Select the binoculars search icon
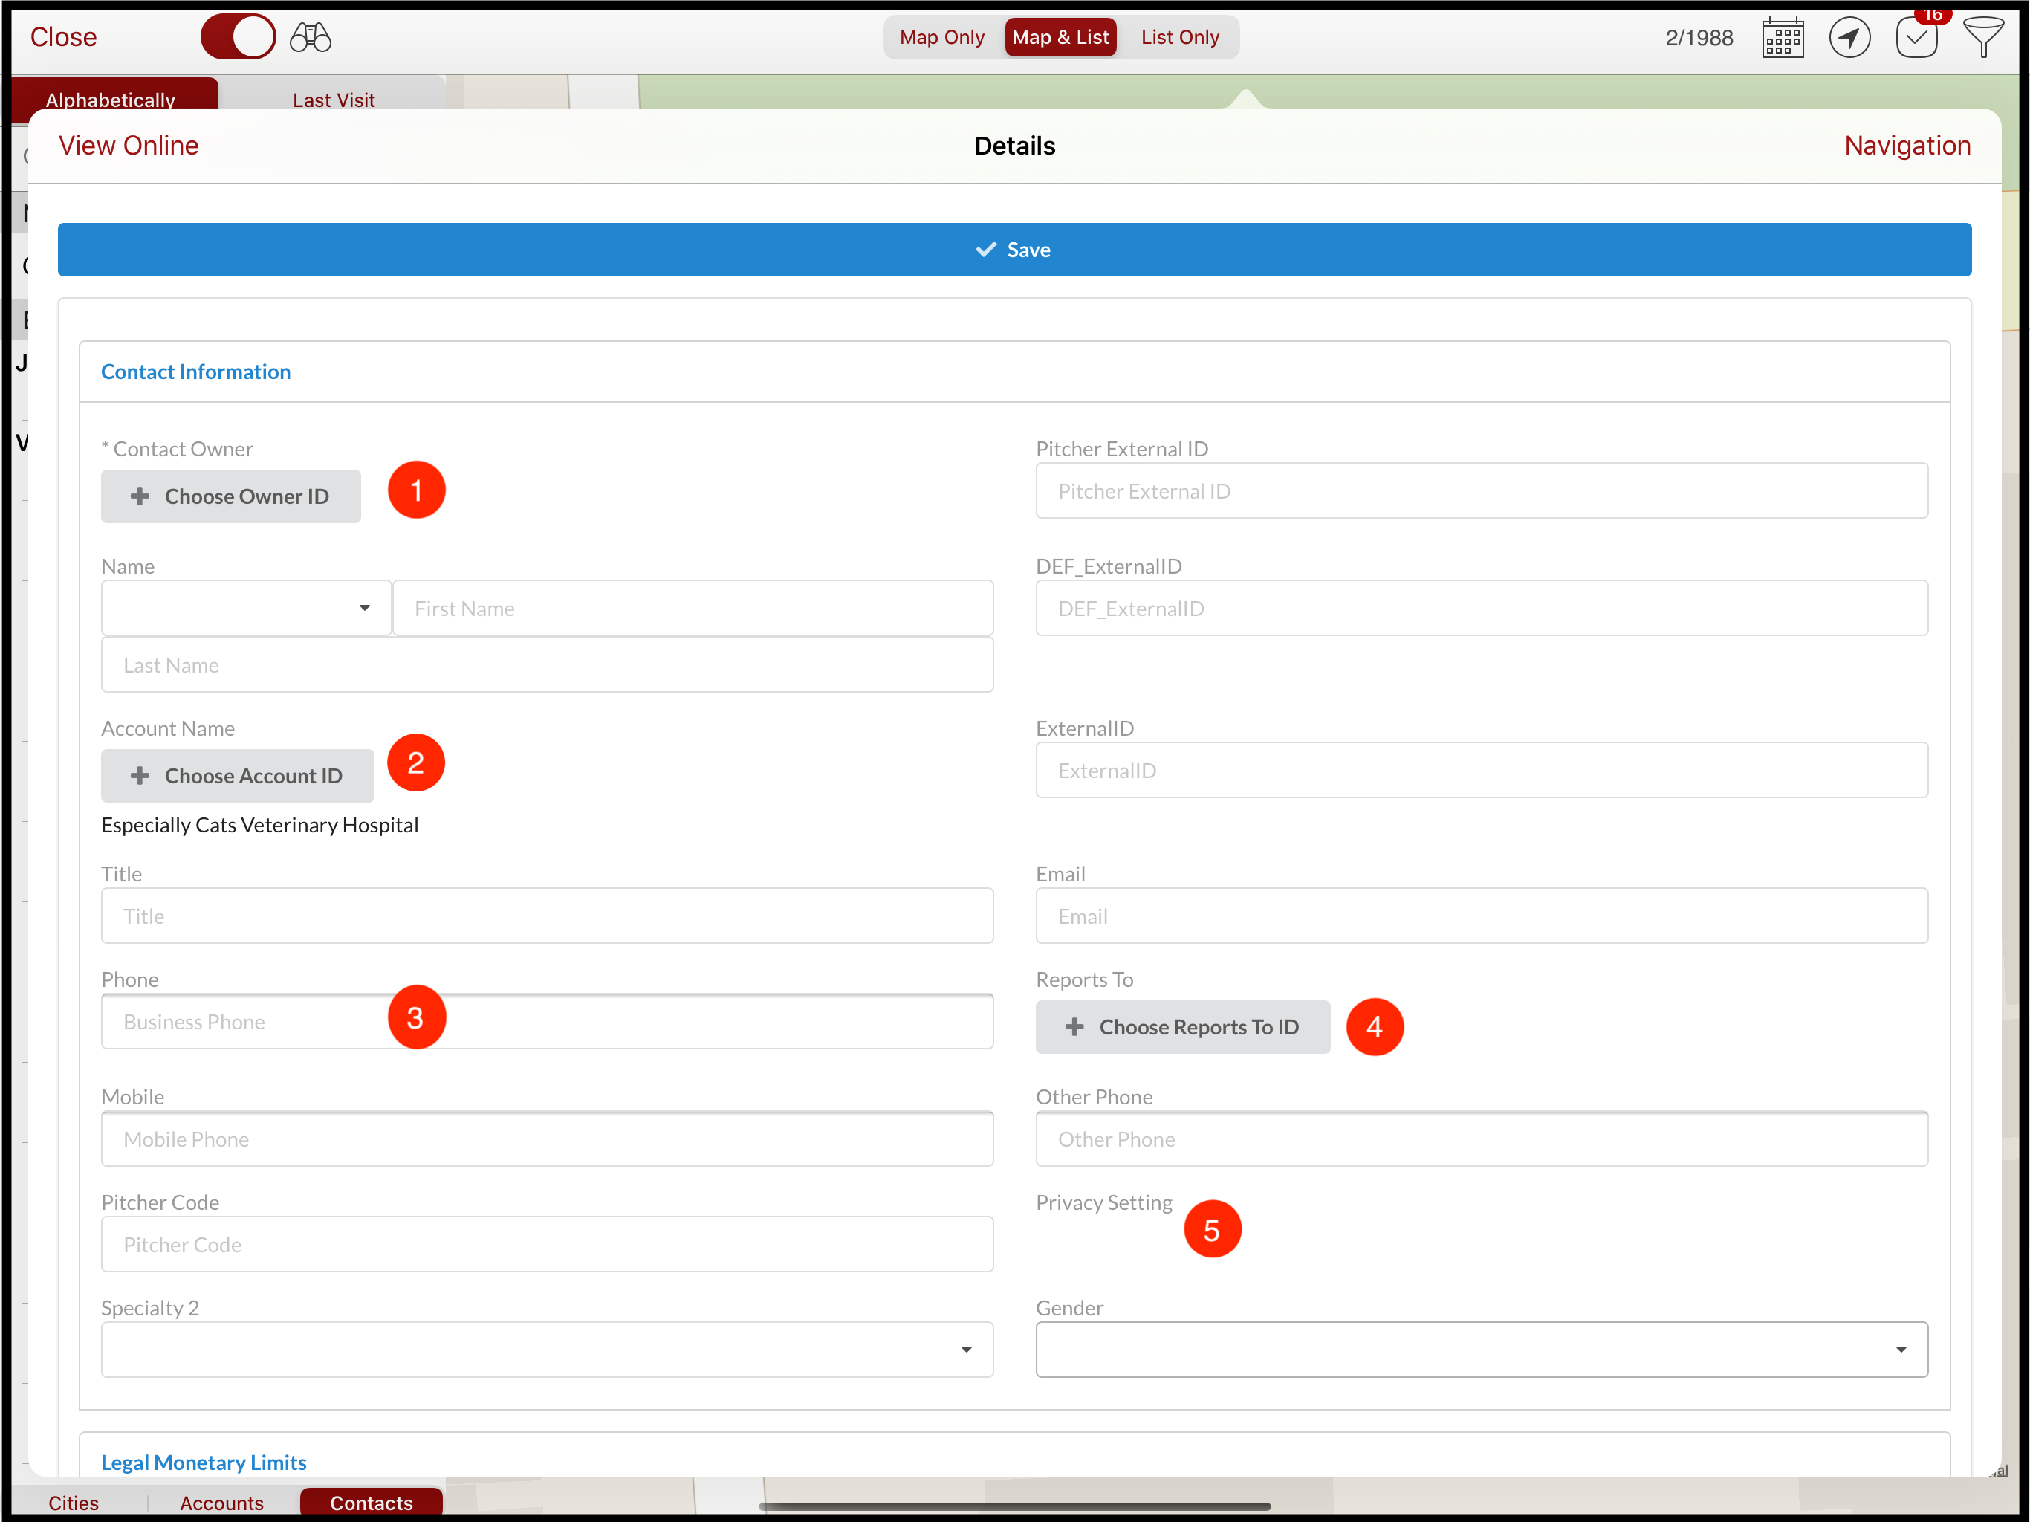This screenshot has width=2030, height=1522. 308,36
